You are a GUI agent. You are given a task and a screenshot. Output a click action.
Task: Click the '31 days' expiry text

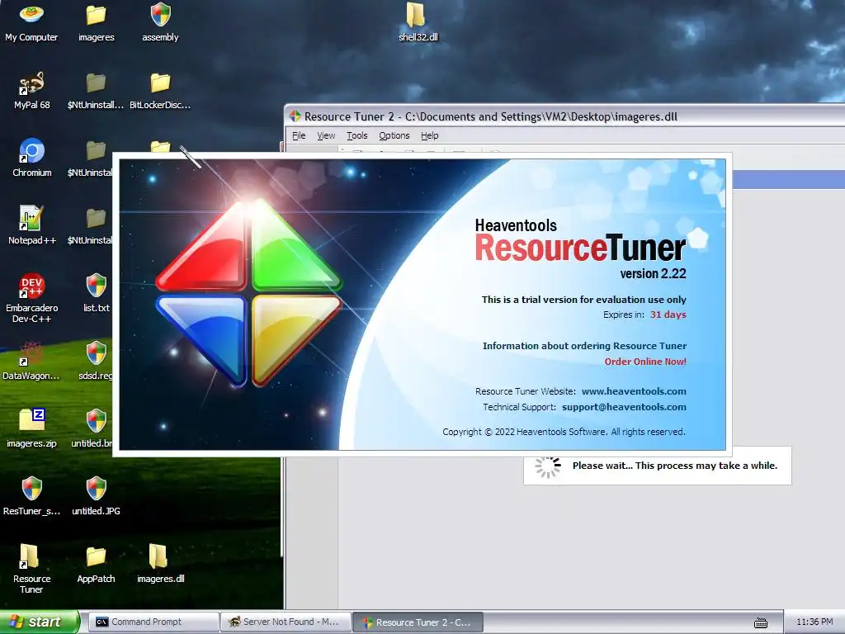[x=668, y=315]
